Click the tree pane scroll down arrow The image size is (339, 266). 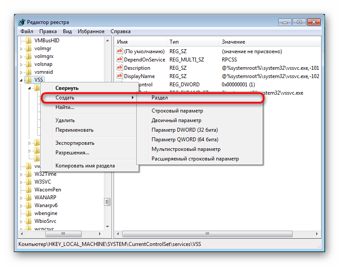coord(107,226)
